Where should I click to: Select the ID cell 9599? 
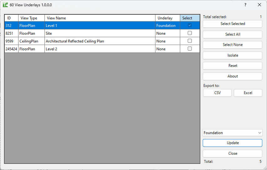coord(11,41)
